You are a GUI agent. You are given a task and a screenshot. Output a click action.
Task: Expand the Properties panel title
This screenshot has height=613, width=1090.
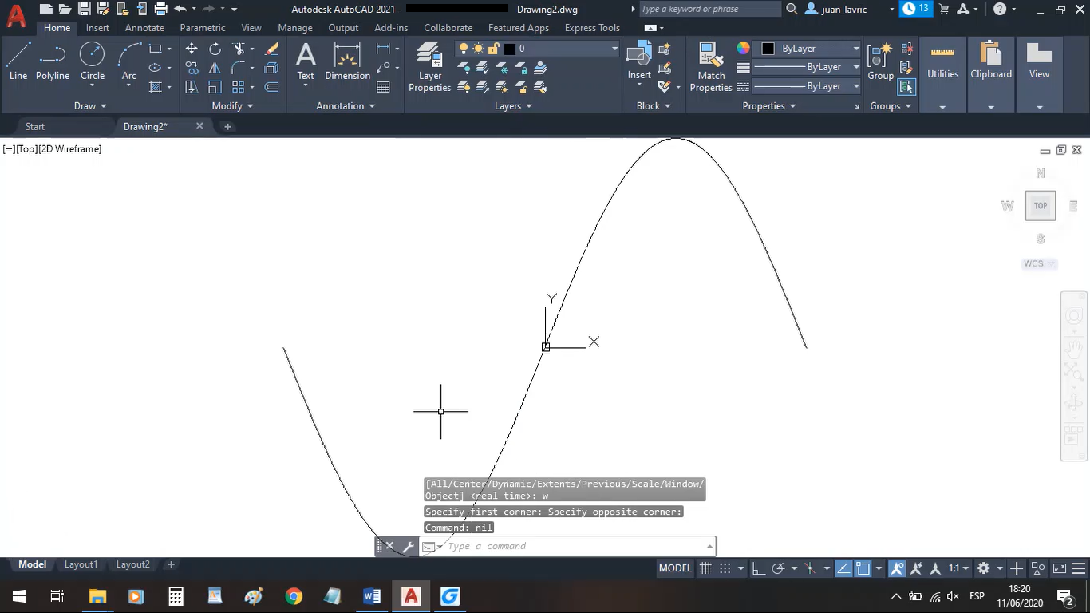pos(769,105)
